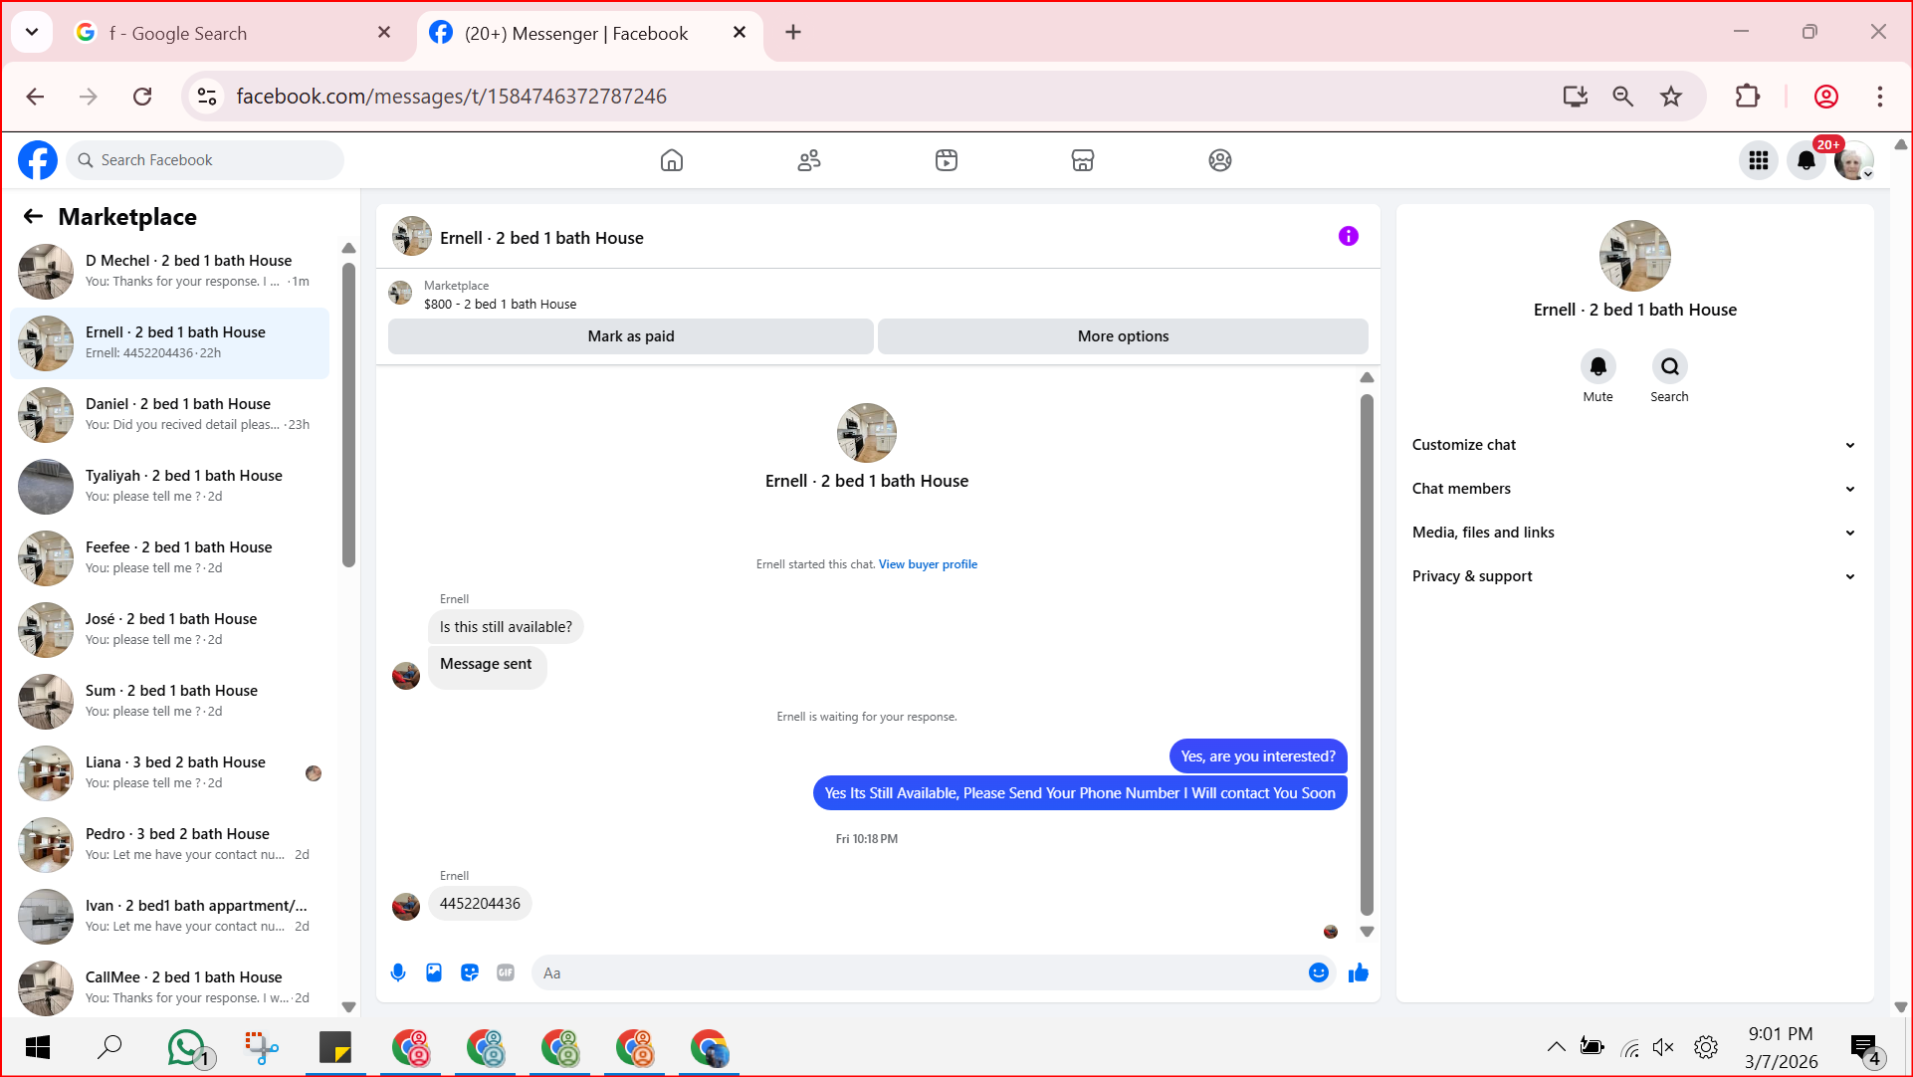
Task: Show hidden system tray icons chevron
Action: [1556, 1047]
